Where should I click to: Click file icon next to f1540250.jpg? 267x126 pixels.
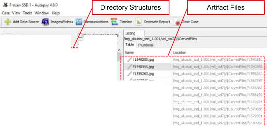click(x=130, y=60)
